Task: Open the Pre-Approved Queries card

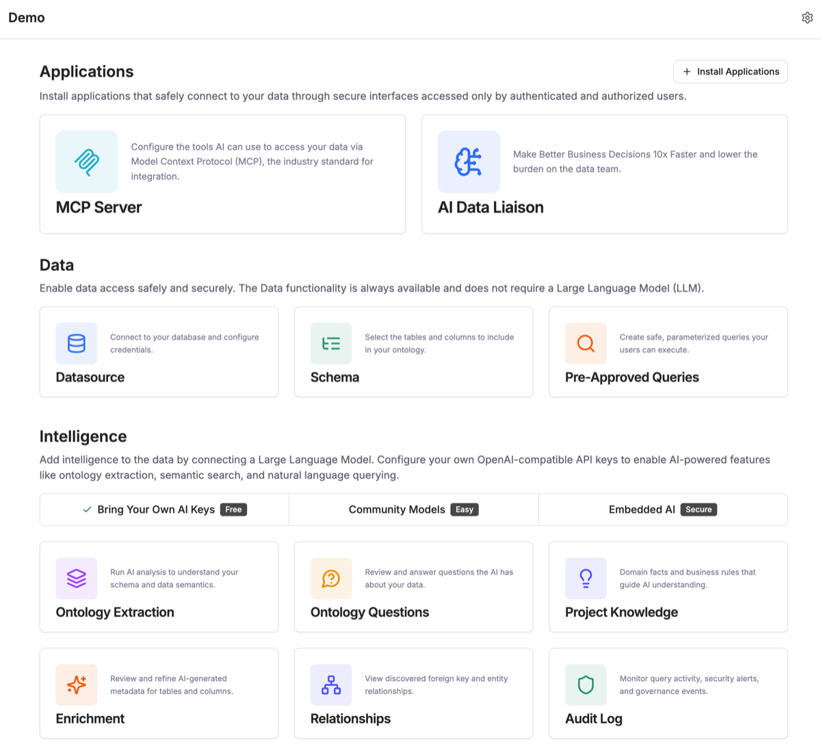Action: pyautogui.click(x=668, y=352)
